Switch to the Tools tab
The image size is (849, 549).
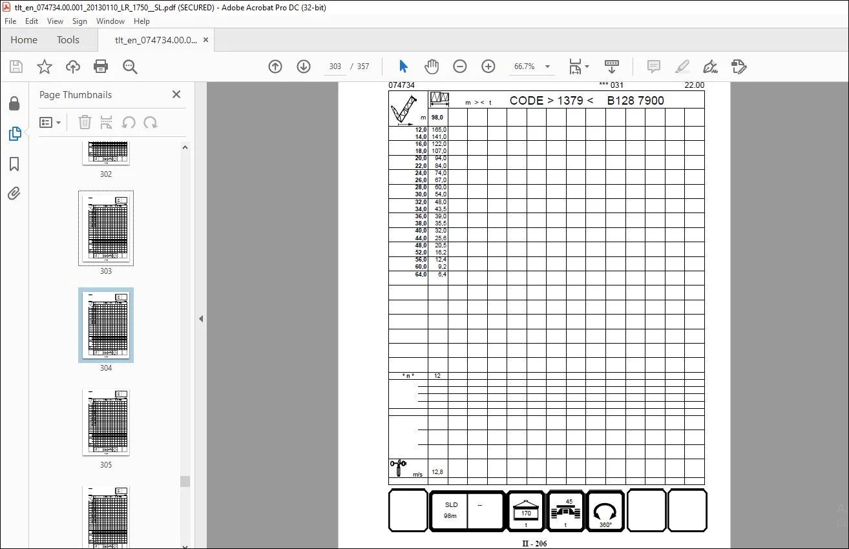click(68, 40)
